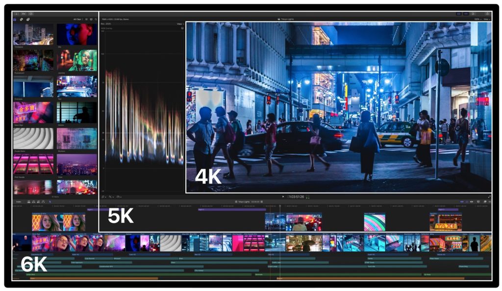Select the TAXI neon sign timeline clip
The width and height of the screenshot is (502, 291).
tap(445, 222)
